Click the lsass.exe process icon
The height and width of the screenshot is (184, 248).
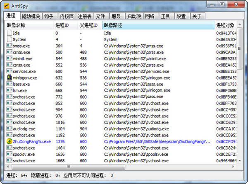10,84
